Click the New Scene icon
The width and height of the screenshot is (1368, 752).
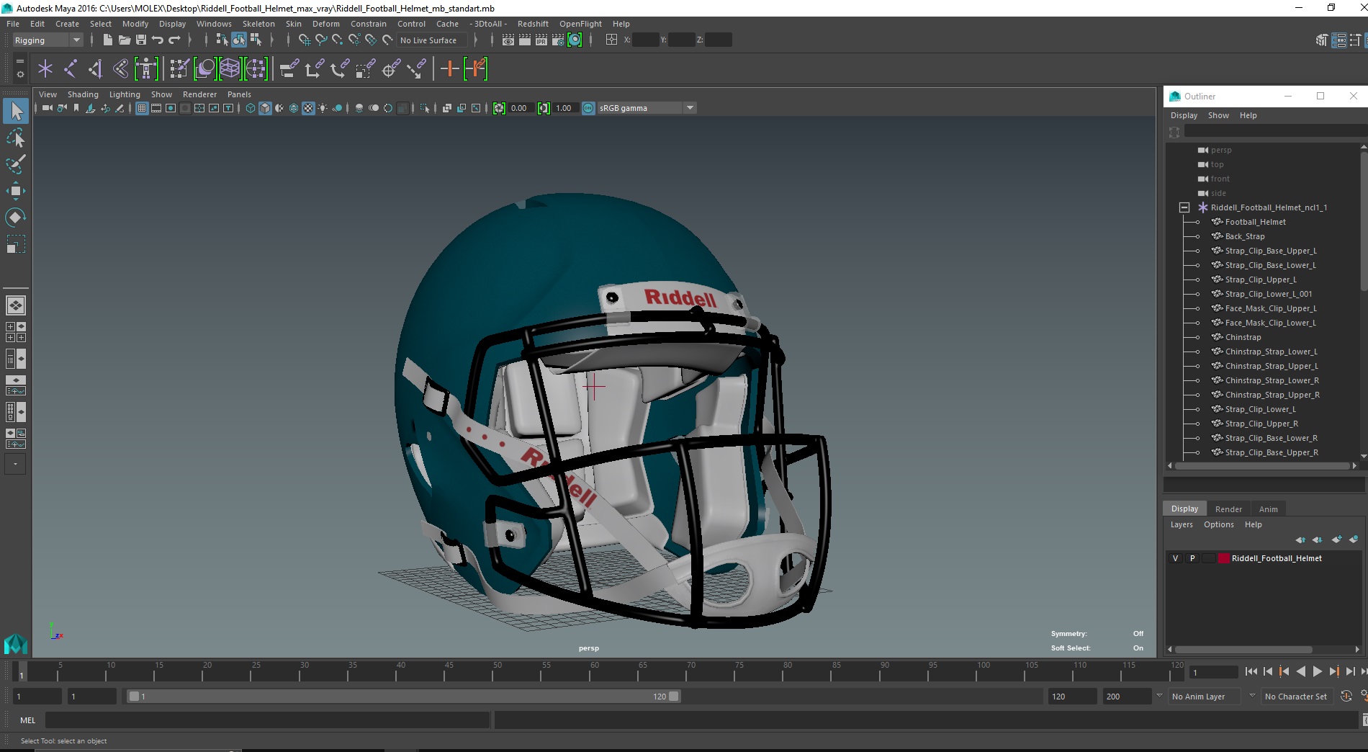pyautogui.click(x=107, y=40)
